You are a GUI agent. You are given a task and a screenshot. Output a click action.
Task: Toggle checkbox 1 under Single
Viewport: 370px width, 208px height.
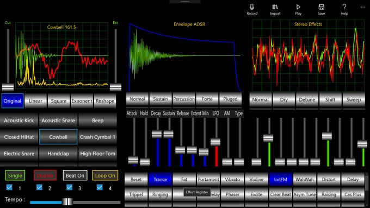[9, 187]
